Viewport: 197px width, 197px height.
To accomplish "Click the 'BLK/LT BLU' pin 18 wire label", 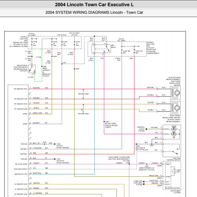I will click(x=37, y=173).
